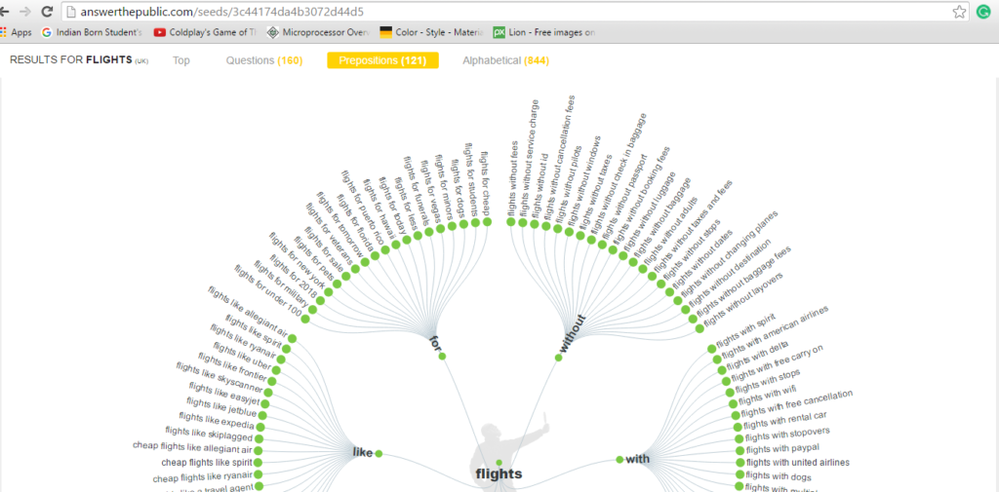
Task: Switch to the Top tab
Action: coord(180,60)
